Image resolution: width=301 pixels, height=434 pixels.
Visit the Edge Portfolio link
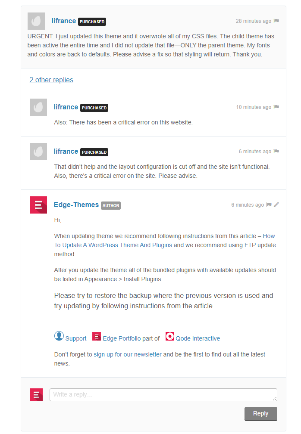122,338
